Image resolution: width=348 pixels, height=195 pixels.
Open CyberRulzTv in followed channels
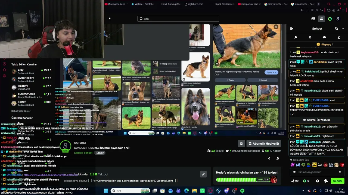[x=31, y=79]
